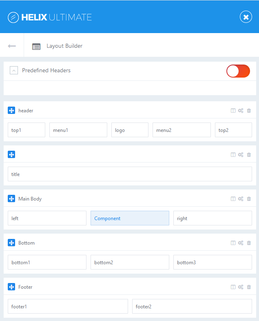Select the title column block
The width and height of the screenshot is (259, 321).
pyautogui.click(x=130, y=174)
